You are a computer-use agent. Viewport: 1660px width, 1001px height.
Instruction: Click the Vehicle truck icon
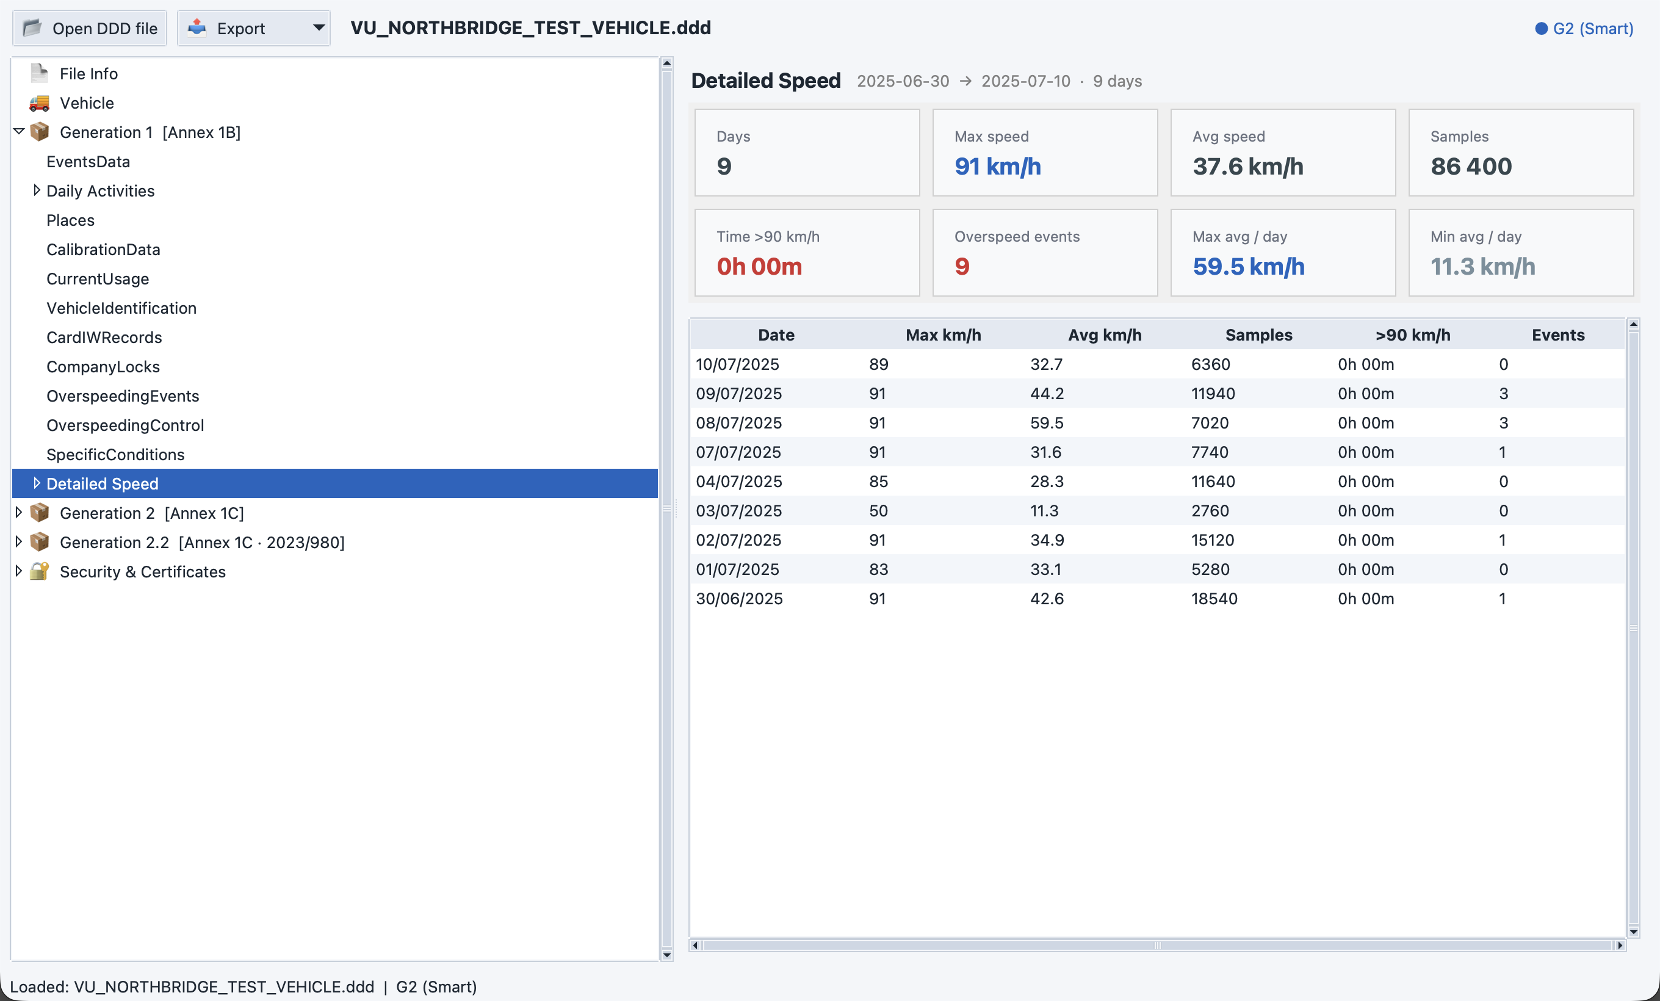click(x=39, y=103)
